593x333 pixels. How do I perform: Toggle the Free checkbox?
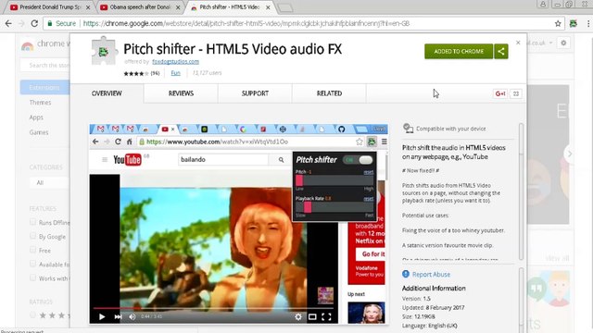coord(33,250)
